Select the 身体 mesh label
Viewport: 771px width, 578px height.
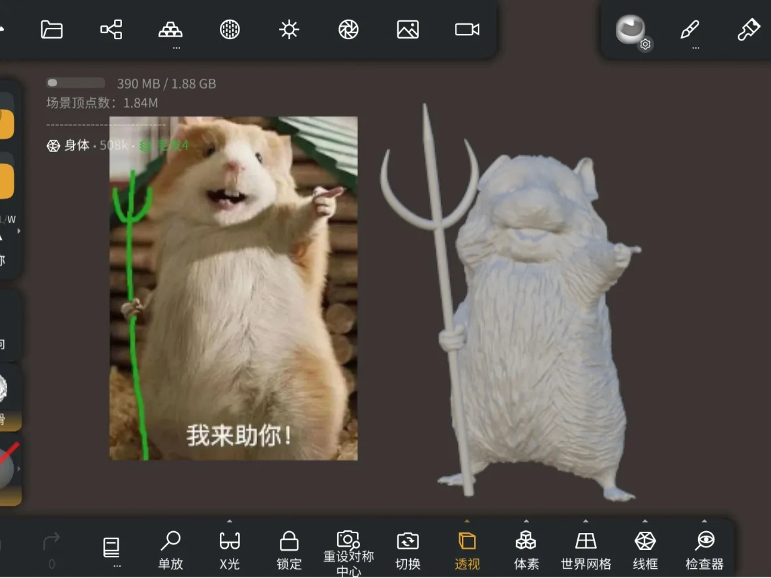pos(77,145)
